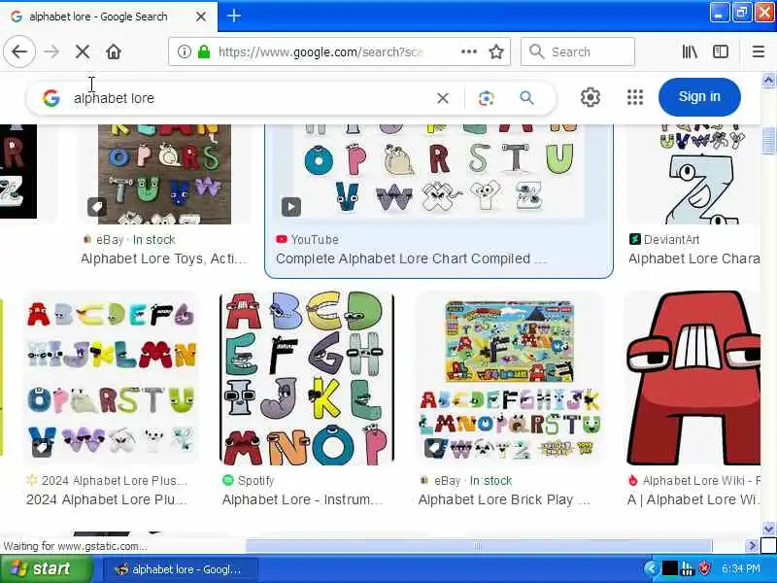Click the eBay plush letters thumbnail

(x=164, y=174)
